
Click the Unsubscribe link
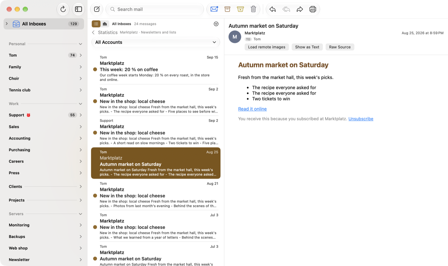click(361, 119)
